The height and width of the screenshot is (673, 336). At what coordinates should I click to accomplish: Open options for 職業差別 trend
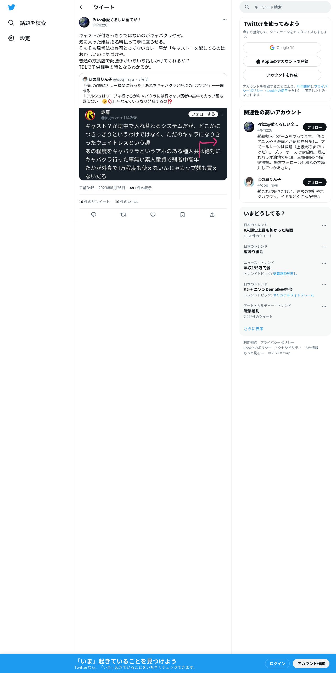pos(324,306)
